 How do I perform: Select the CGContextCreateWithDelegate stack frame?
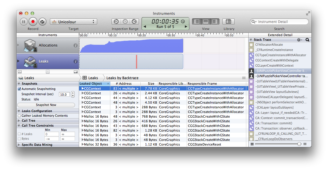[280, 60]
